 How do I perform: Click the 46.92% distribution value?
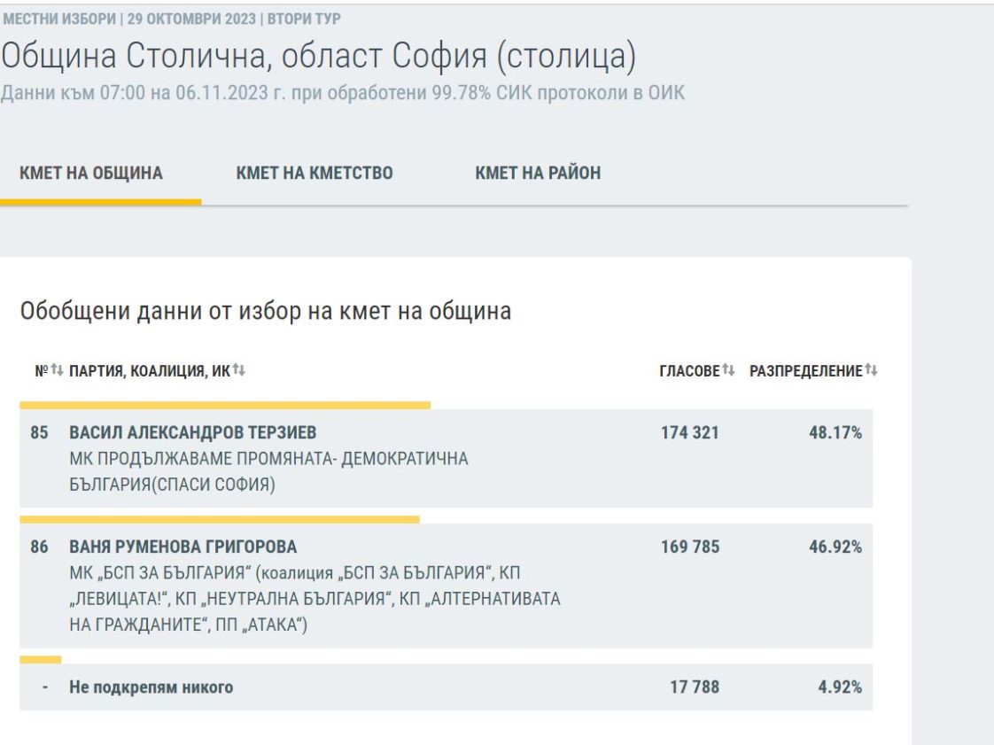click(835, 547)
